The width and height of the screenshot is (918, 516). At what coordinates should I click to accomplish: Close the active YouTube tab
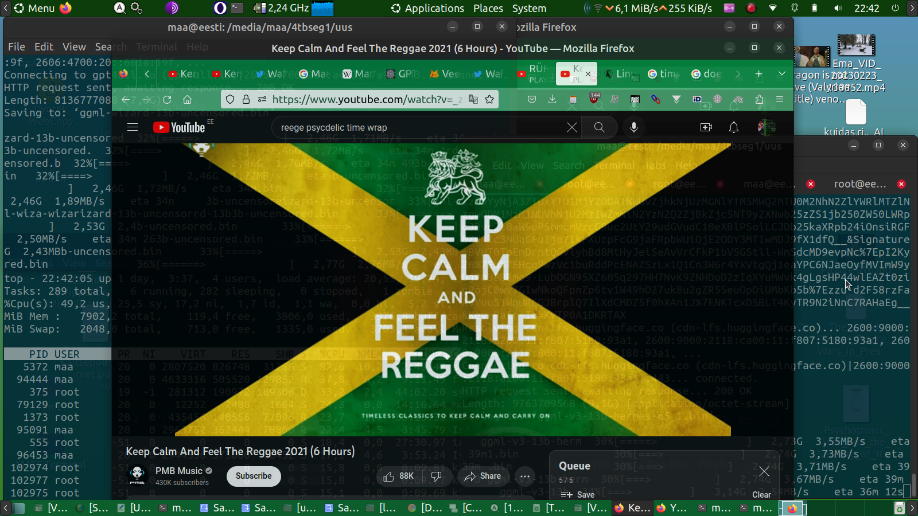[588, 74]
